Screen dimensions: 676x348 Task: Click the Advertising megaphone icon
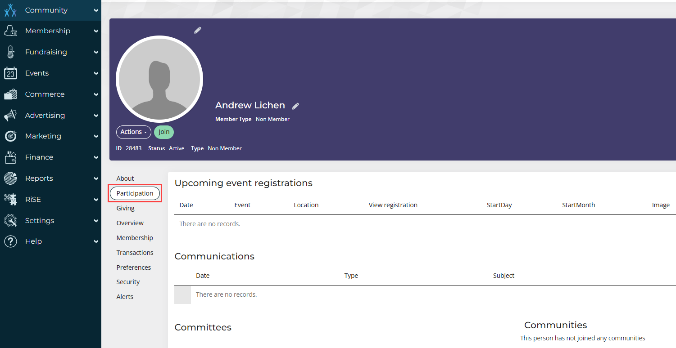pyautogui.click(x=10, y=116)
